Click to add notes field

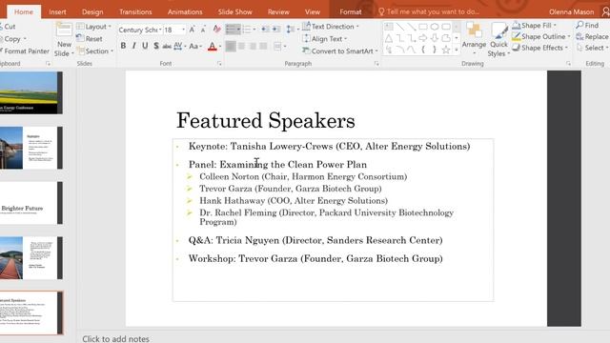click(x=115, y=339)
